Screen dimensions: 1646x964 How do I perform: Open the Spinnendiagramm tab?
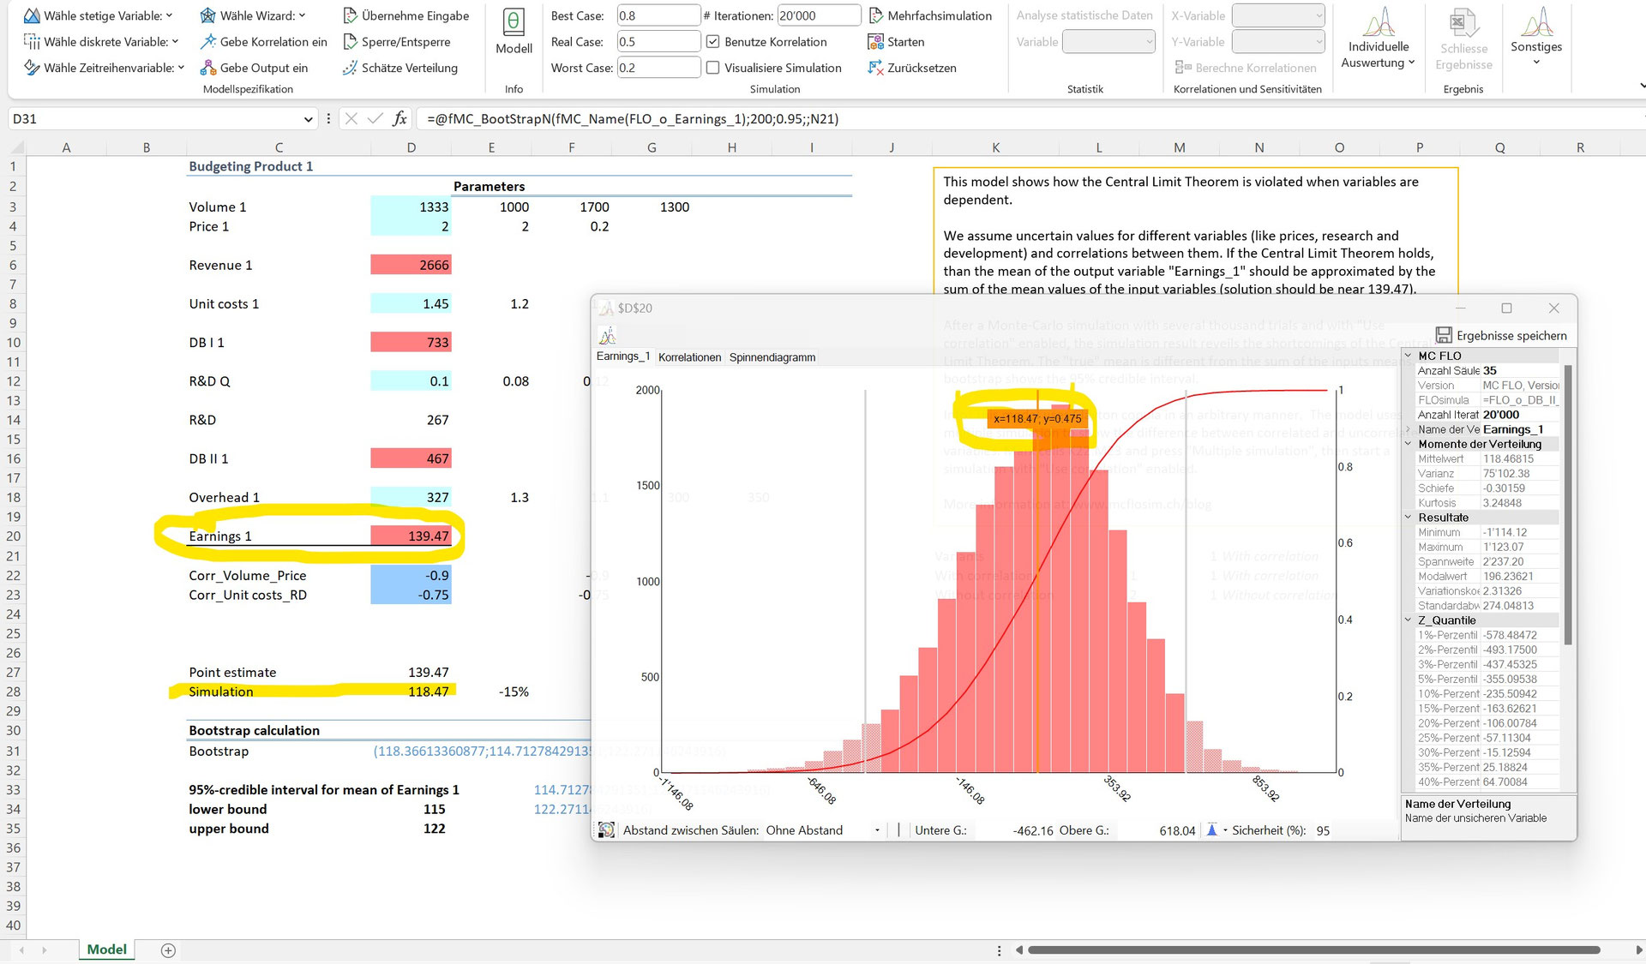coord(771,357)
